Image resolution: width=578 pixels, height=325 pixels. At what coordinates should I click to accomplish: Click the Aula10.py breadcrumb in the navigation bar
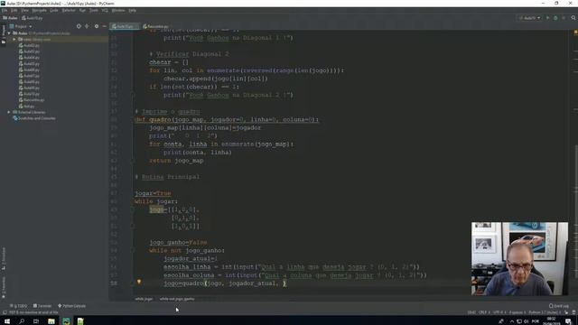pos(33,18)
